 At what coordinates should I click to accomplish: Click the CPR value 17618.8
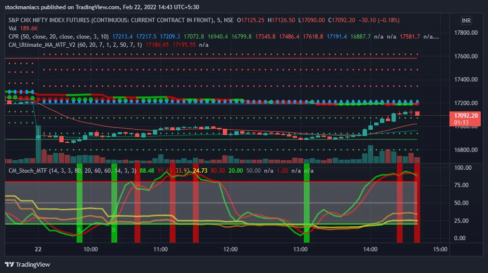coord(313,37)
